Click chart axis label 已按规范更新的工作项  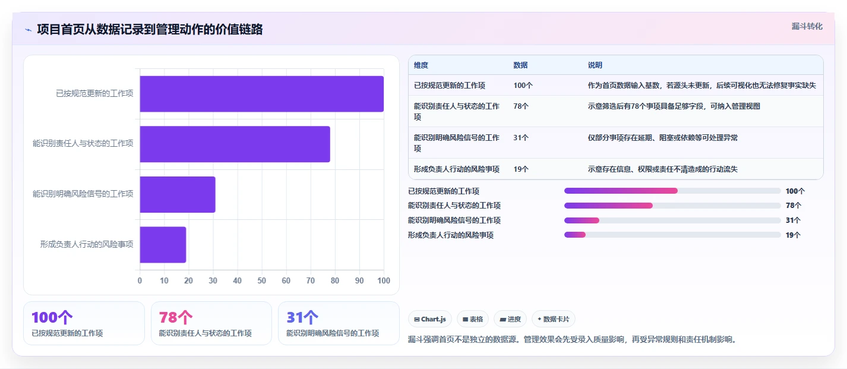coord(94,93)
